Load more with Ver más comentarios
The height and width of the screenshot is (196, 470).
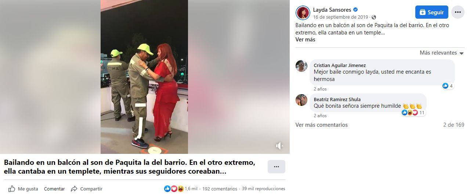[x=321, y=125]
